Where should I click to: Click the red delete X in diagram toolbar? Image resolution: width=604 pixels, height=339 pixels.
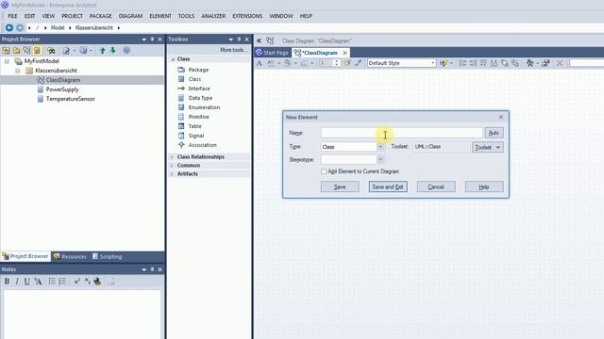pyautogui.click(x=560, y=63)
